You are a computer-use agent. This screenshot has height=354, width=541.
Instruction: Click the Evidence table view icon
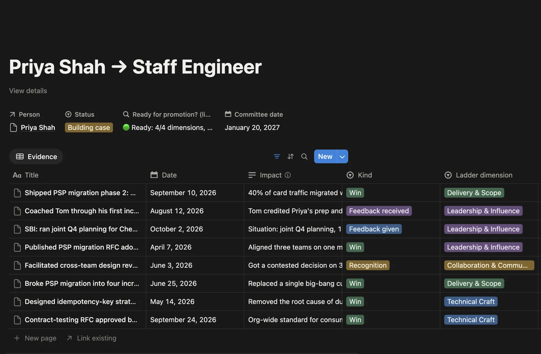pyautogui.click(x=20, y=157)
